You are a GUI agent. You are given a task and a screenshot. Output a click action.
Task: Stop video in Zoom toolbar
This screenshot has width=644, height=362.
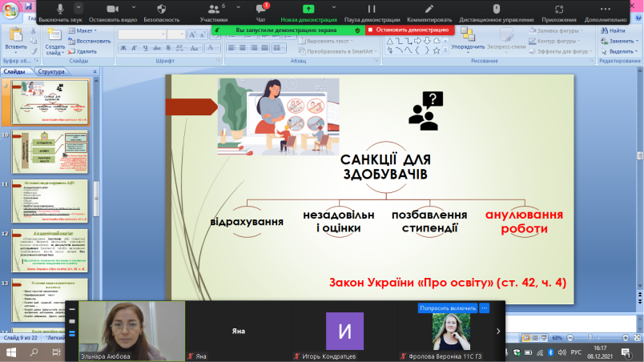112,12
